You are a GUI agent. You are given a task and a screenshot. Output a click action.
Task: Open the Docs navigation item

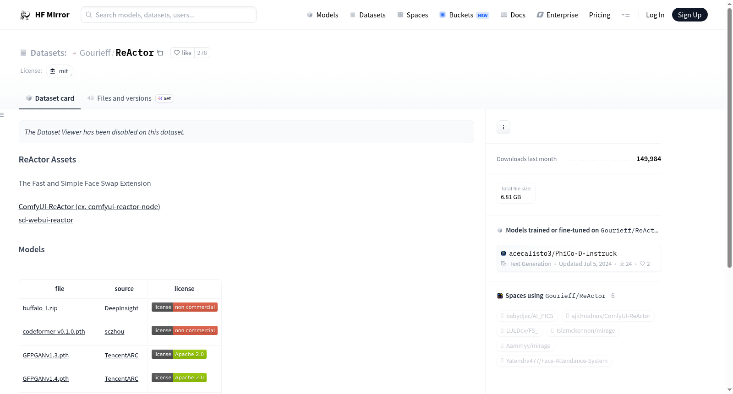(x=513, y=15)
